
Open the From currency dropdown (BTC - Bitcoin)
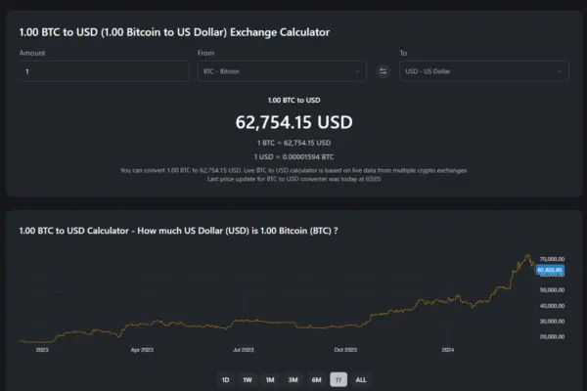[x=282, y=71]
